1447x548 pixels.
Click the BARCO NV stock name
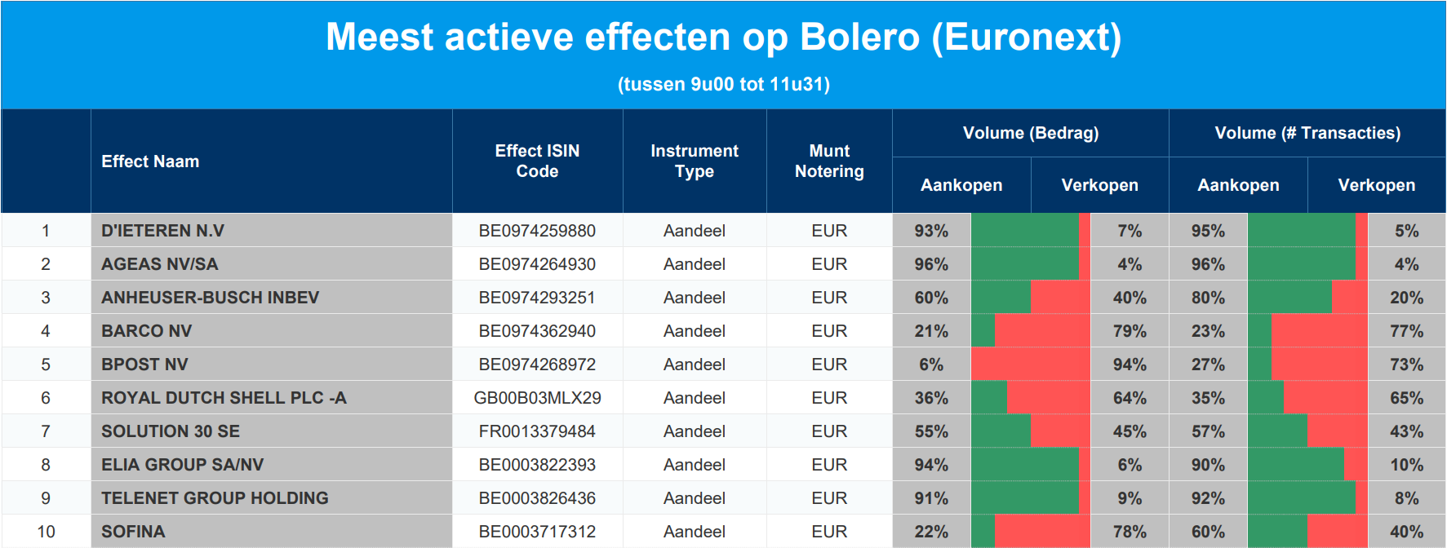(147, 331)
